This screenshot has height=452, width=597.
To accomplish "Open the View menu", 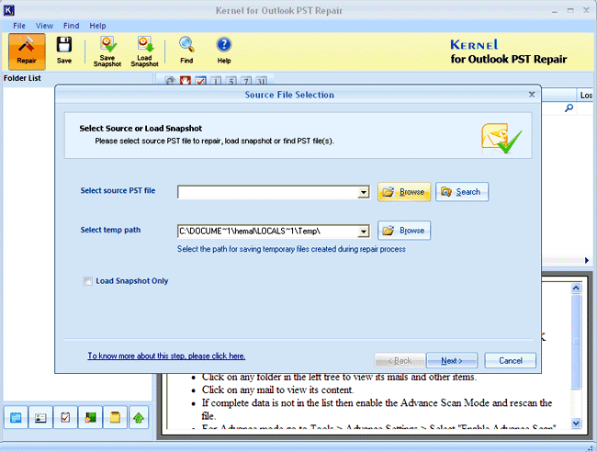I will click(44, 26).
